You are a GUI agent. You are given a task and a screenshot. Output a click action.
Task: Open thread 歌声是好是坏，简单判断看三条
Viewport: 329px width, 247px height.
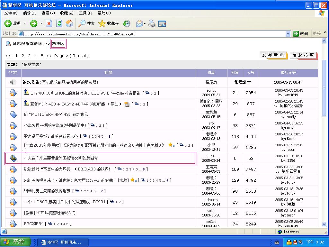coord(51,136)
